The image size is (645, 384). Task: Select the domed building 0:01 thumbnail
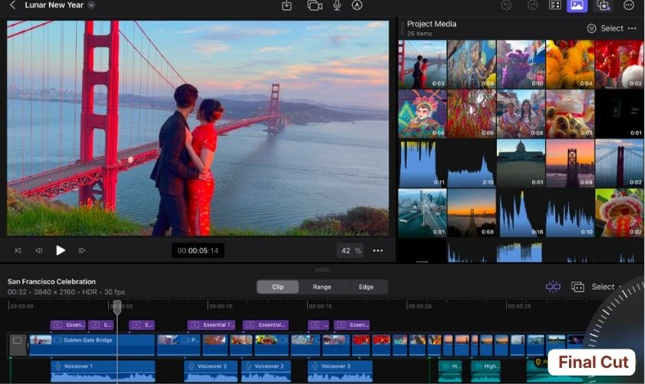click(x=521, y=164)
